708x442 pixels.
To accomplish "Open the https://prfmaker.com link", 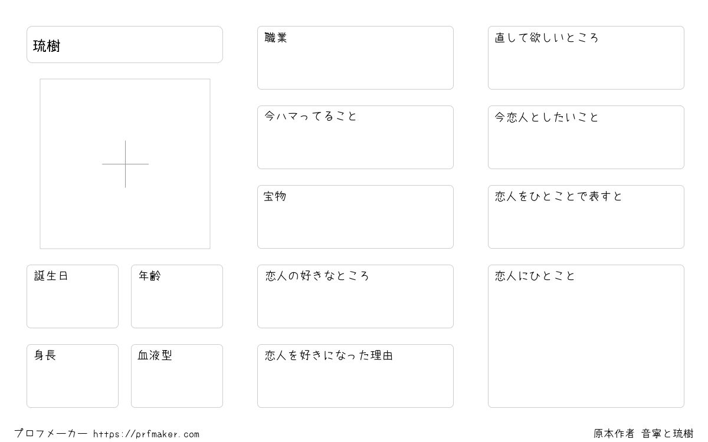I will pos(146,434).
